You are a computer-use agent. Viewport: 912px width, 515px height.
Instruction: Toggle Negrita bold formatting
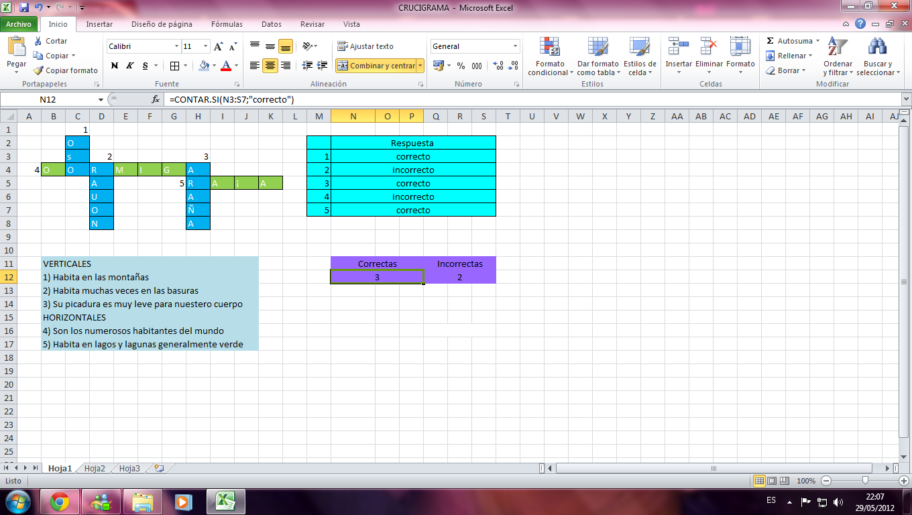[x=115, y=66]
